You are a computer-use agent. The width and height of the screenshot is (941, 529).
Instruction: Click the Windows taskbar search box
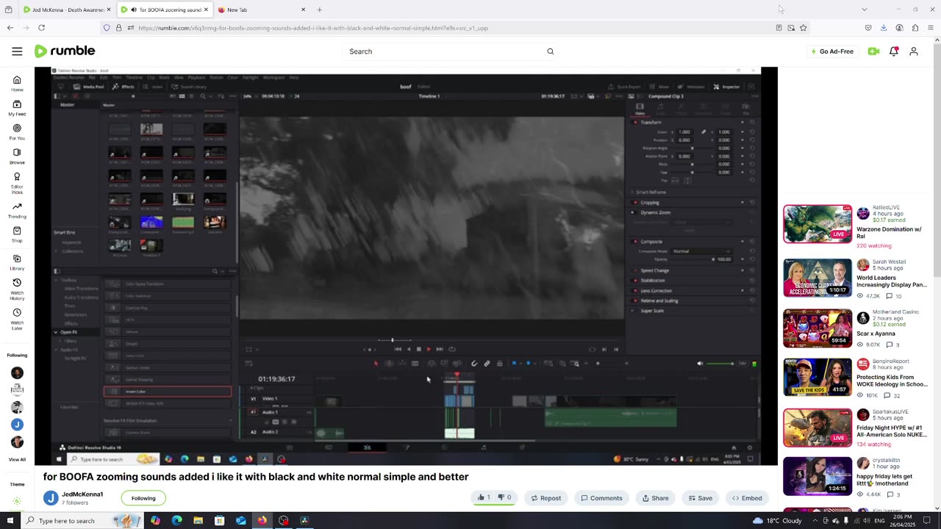(x=81, y=521)
